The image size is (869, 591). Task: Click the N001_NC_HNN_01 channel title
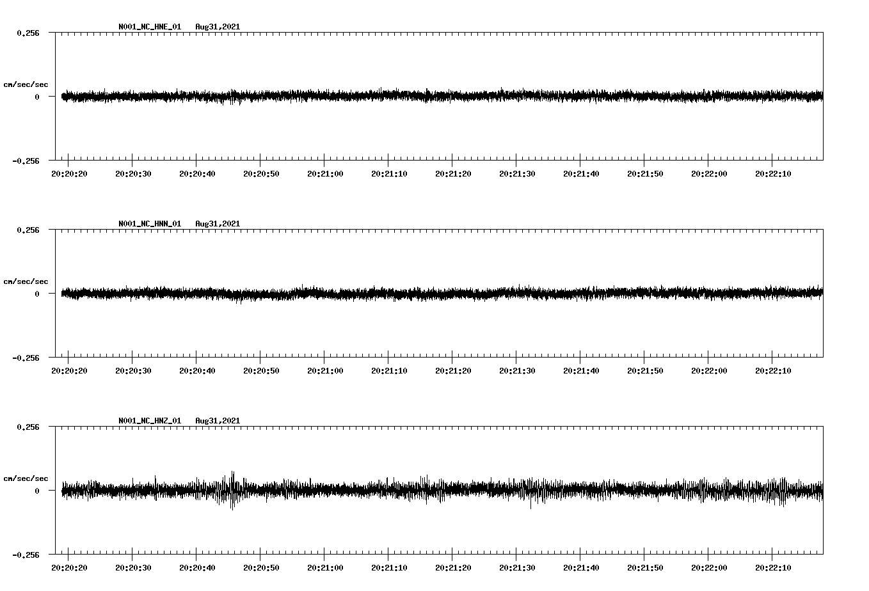tap(150, 224)
